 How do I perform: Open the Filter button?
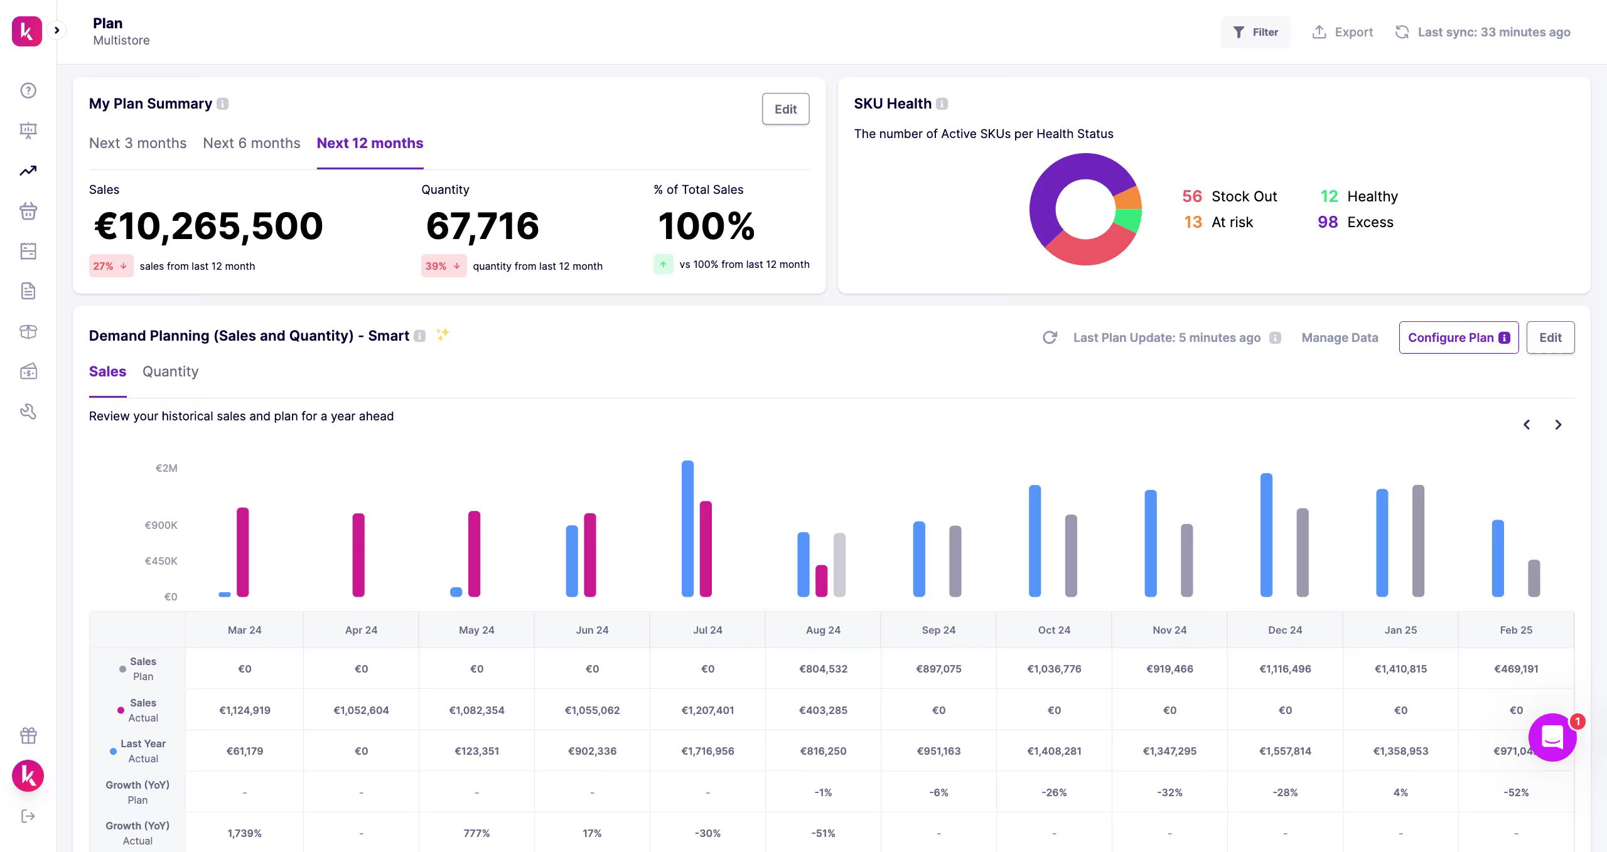point(1255,32)
